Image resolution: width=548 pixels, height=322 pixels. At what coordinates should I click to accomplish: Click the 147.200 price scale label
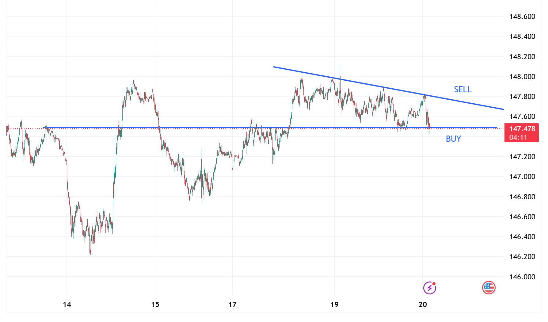click(522, 157)
